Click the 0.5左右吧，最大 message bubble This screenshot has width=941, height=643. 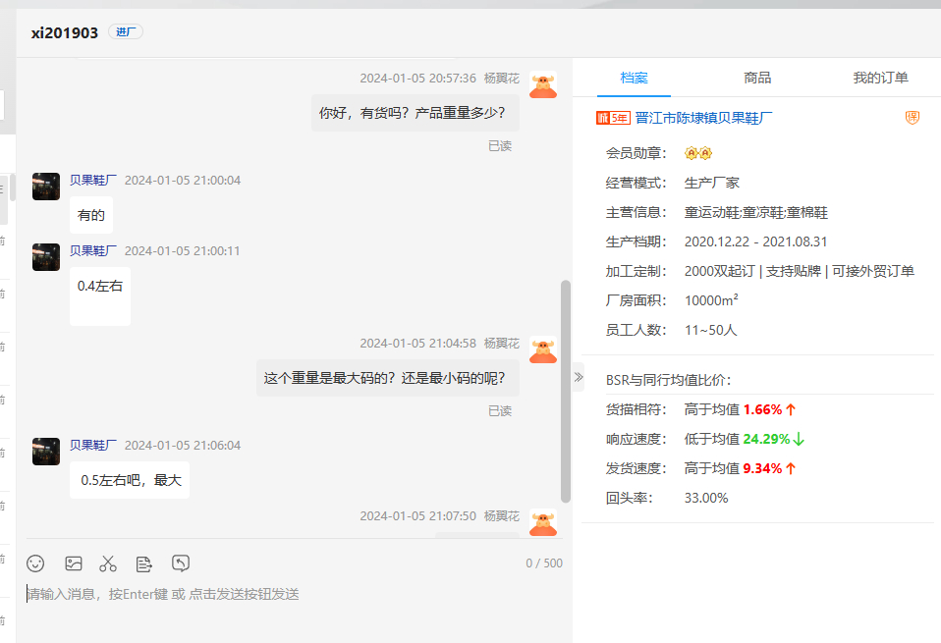tap(130, 481)
